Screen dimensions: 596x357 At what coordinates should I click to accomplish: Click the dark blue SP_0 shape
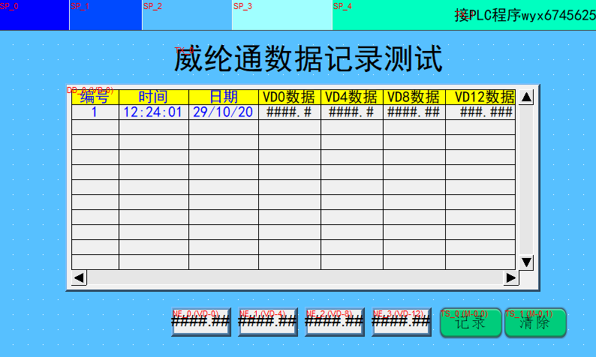coord(35,15)
